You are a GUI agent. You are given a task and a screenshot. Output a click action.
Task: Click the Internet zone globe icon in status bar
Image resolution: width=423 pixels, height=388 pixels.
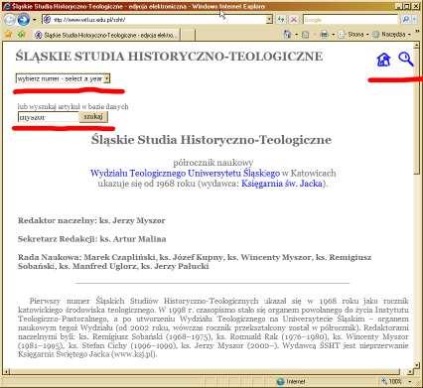point(280,382)
